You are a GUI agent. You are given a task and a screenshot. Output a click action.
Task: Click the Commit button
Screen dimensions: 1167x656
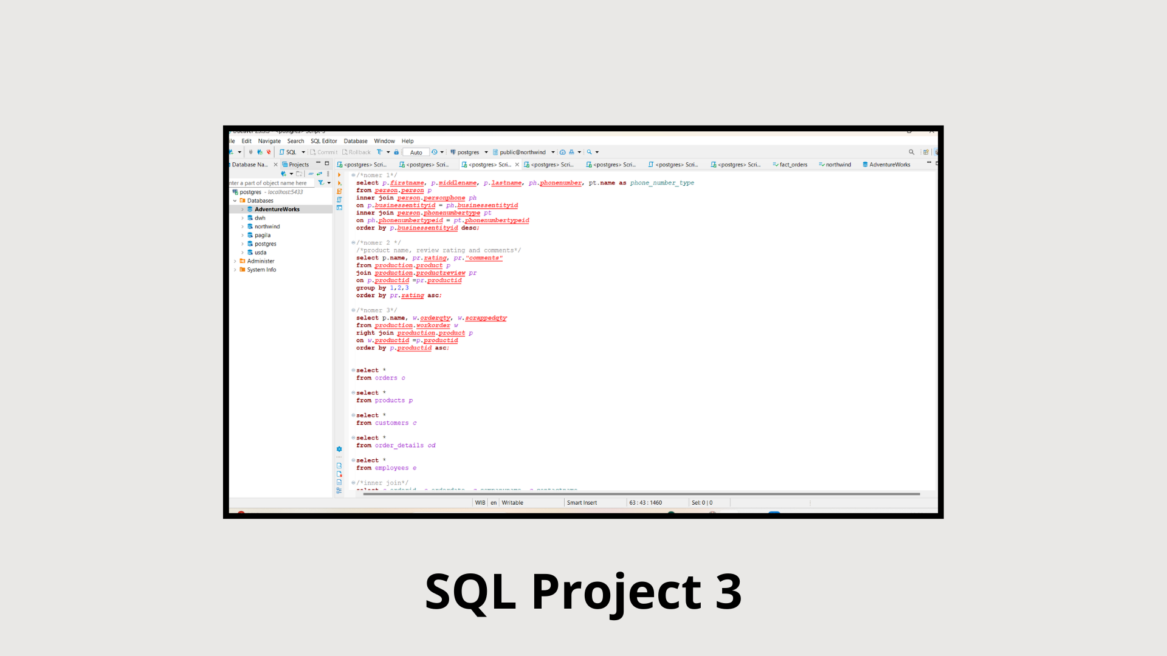(323, 152)
